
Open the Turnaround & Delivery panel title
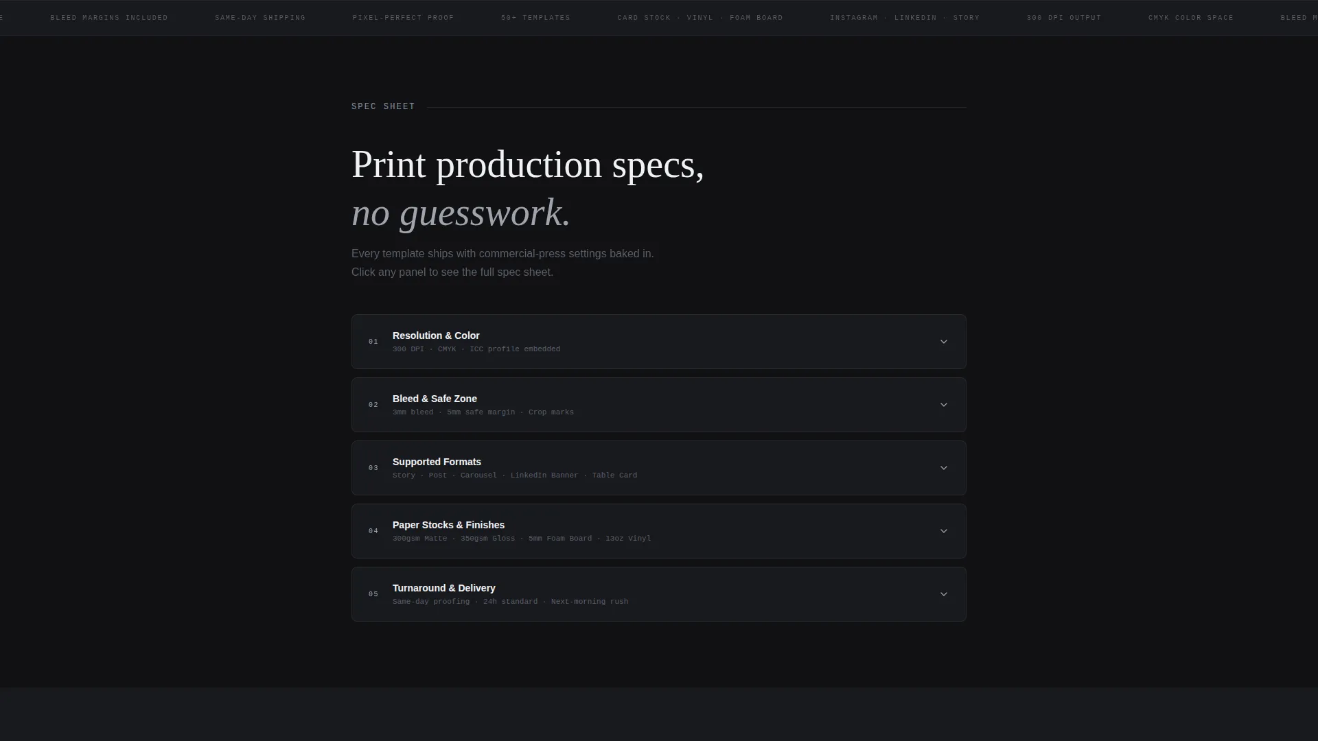(443, 588)
